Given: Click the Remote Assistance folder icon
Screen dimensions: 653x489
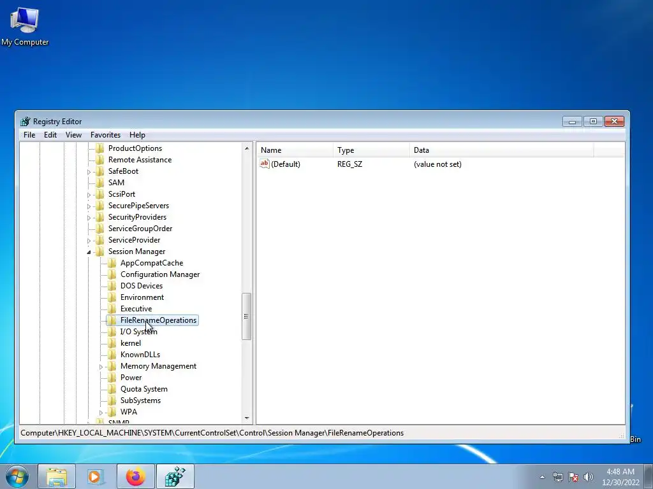Looking at the screenshot, I should (100, 160).
